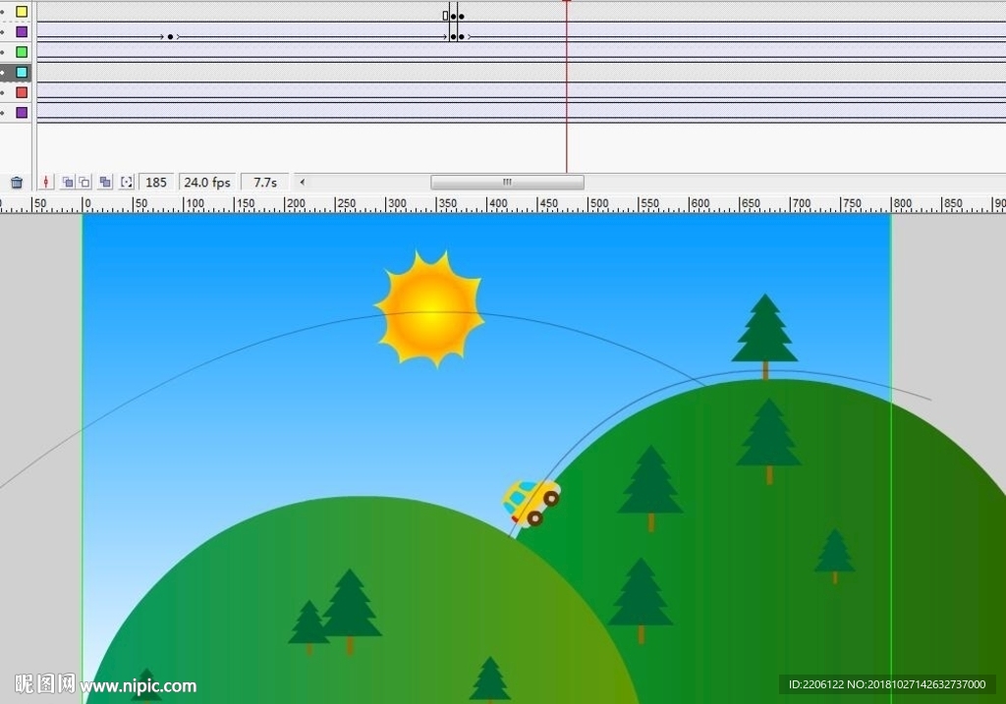Click the timeline scroll left arrow
The height and width of the screenshot is (704, 1006).
point(303,182)
